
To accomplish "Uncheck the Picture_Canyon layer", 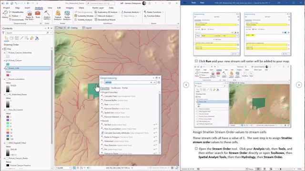I will pos(7,60).
